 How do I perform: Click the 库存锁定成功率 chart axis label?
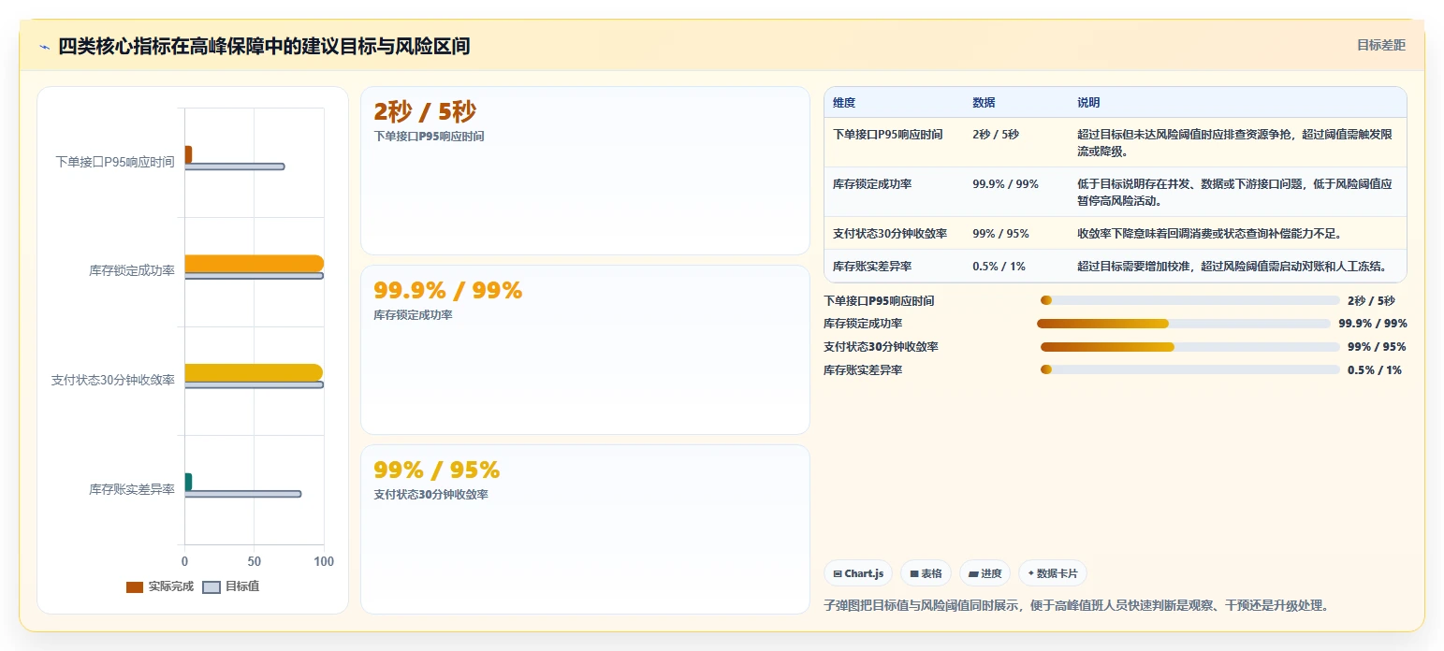132,270
